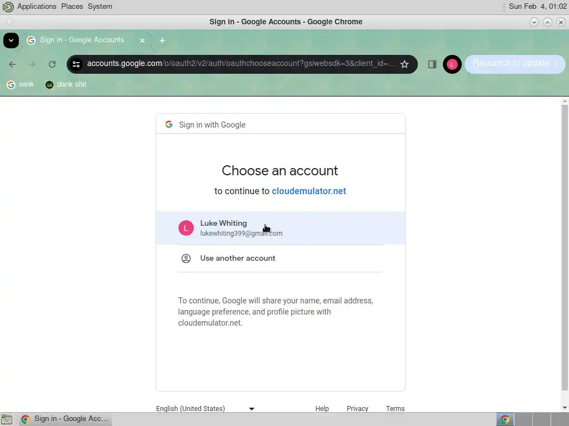
Task: Select Use another account
Action: (281, 258)
